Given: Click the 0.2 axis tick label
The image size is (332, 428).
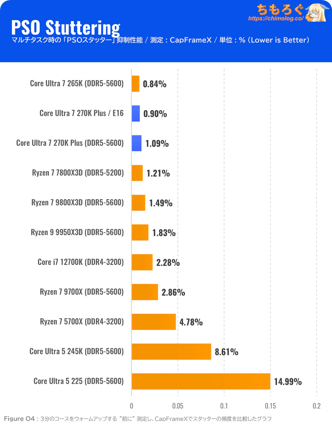Looking at the screenshot, I should pos(317,406).
